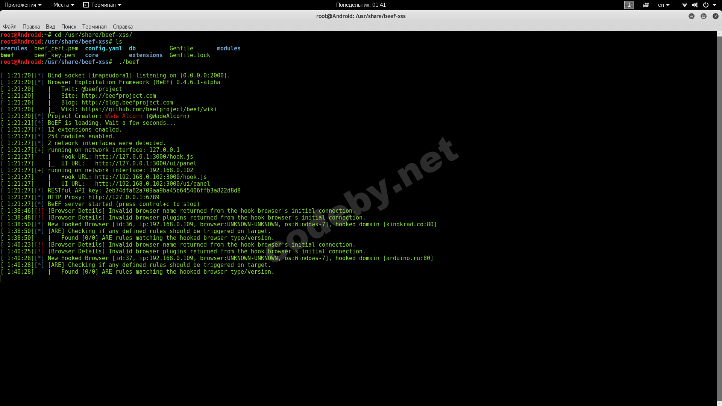Click the Wi-Fi network icon
The width and height of the screenshot is (722, 406).
click(x=684, y=5)
